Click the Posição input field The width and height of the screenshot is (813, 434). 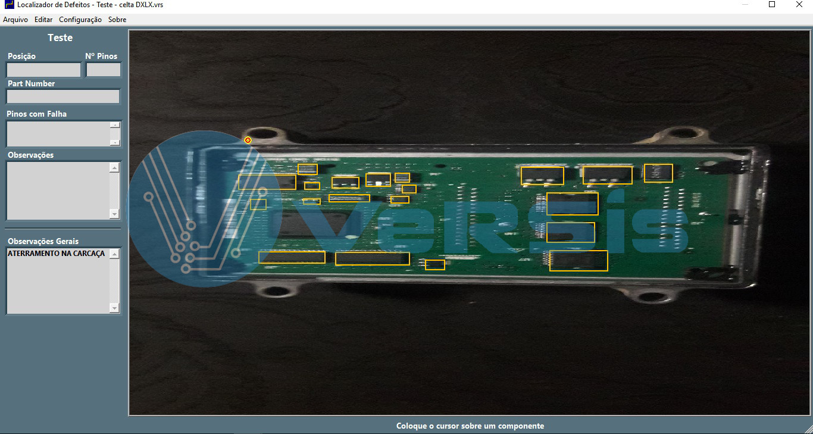43,70
